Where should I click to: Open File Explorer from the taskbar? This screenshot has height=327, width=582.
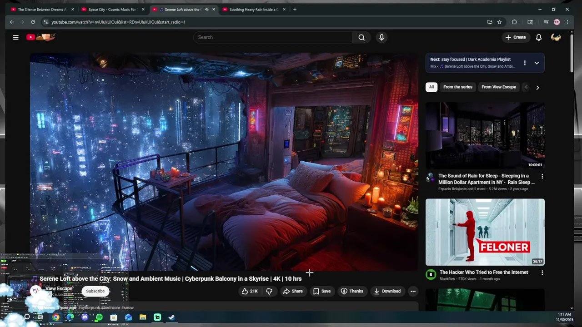coord(143,317)
